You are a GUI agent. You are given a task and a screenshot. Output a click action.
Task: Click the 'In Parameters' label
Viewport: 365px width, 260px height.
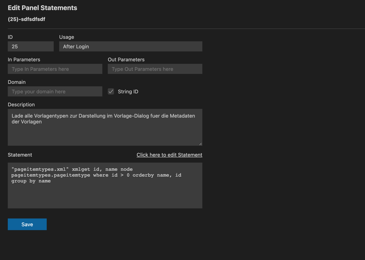(x=24, y=60)
